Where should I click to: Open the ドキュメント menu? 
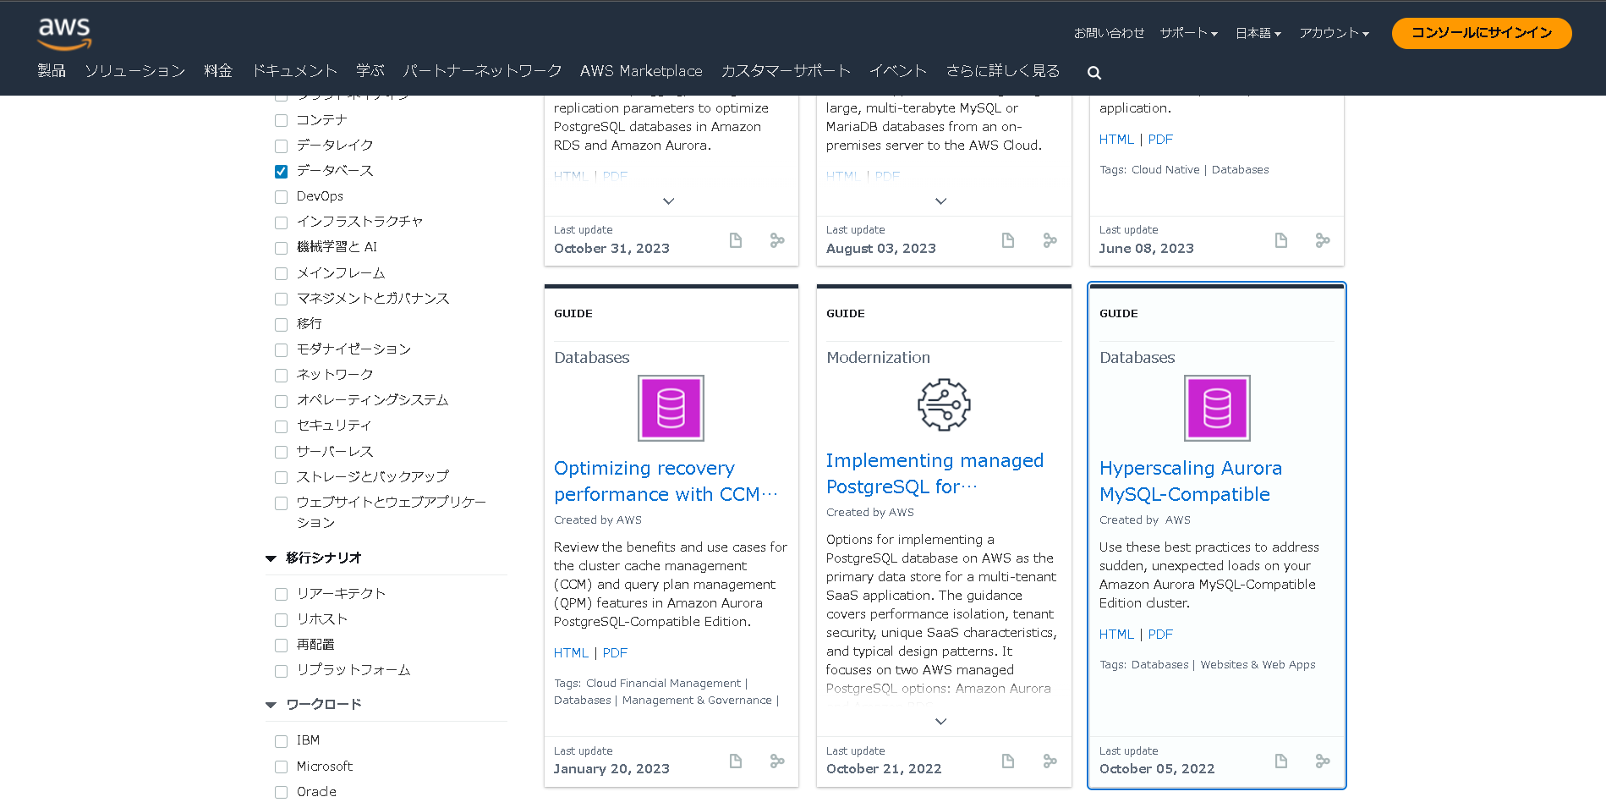[x=294, y=71]
